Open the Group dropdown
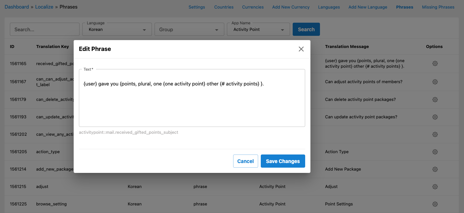 pos(189,29)
